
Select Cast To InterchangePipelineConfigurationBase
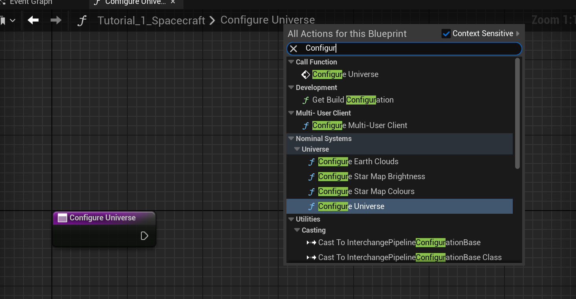coord(399,243)
